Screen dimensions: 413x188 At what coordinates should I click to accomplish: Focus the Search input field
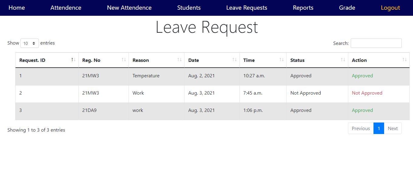tap(376, 43)
